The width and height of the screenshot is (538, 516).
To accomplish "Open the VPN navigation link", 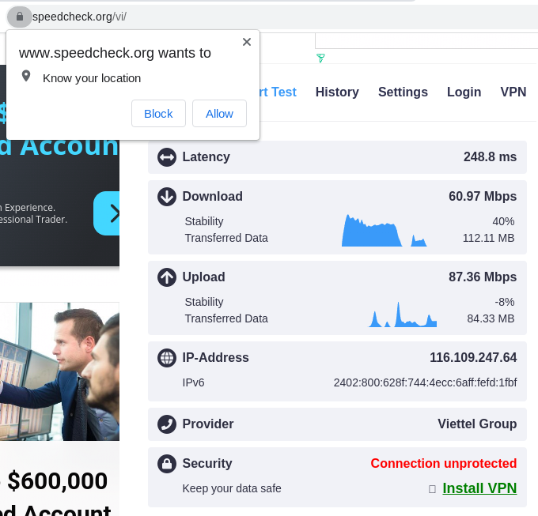I will [x=513, y=92].
